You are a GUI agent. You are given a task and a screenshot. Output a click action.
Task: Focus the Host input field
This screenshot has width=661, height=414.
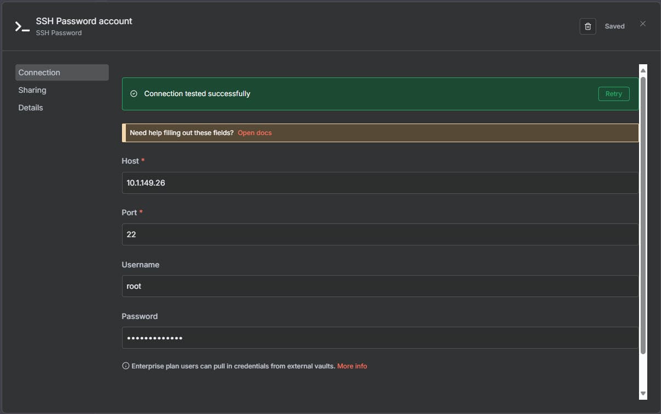(x=380, y=183)
